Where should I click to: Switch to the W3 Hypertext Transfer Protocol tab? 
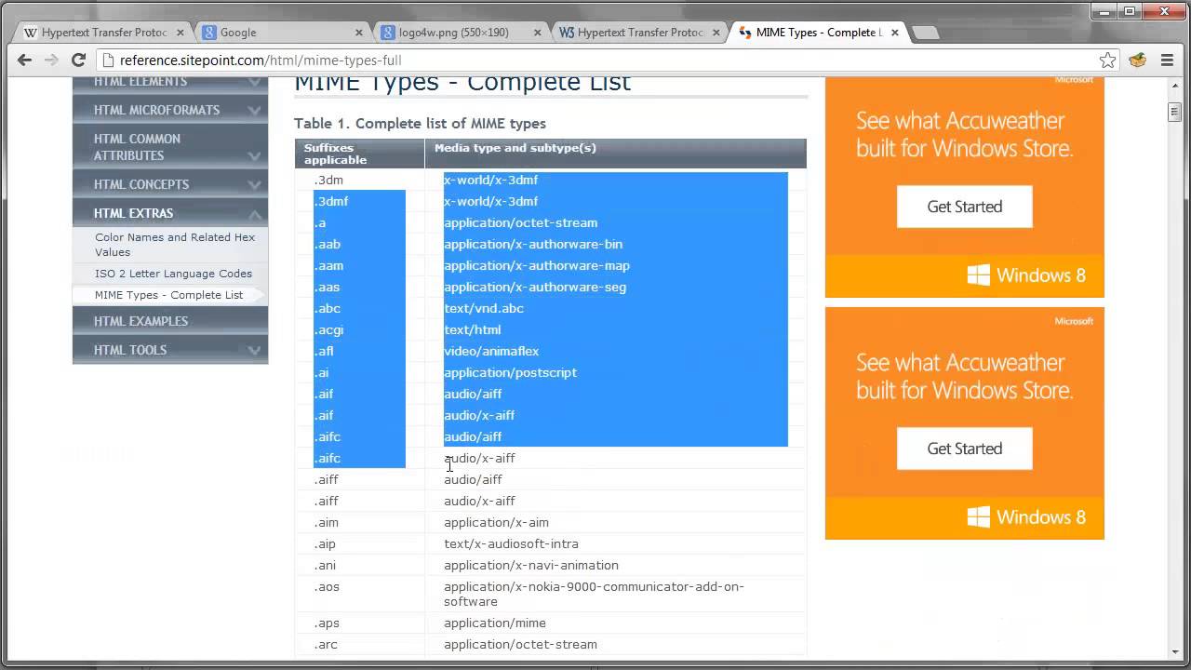click(639, 32)
